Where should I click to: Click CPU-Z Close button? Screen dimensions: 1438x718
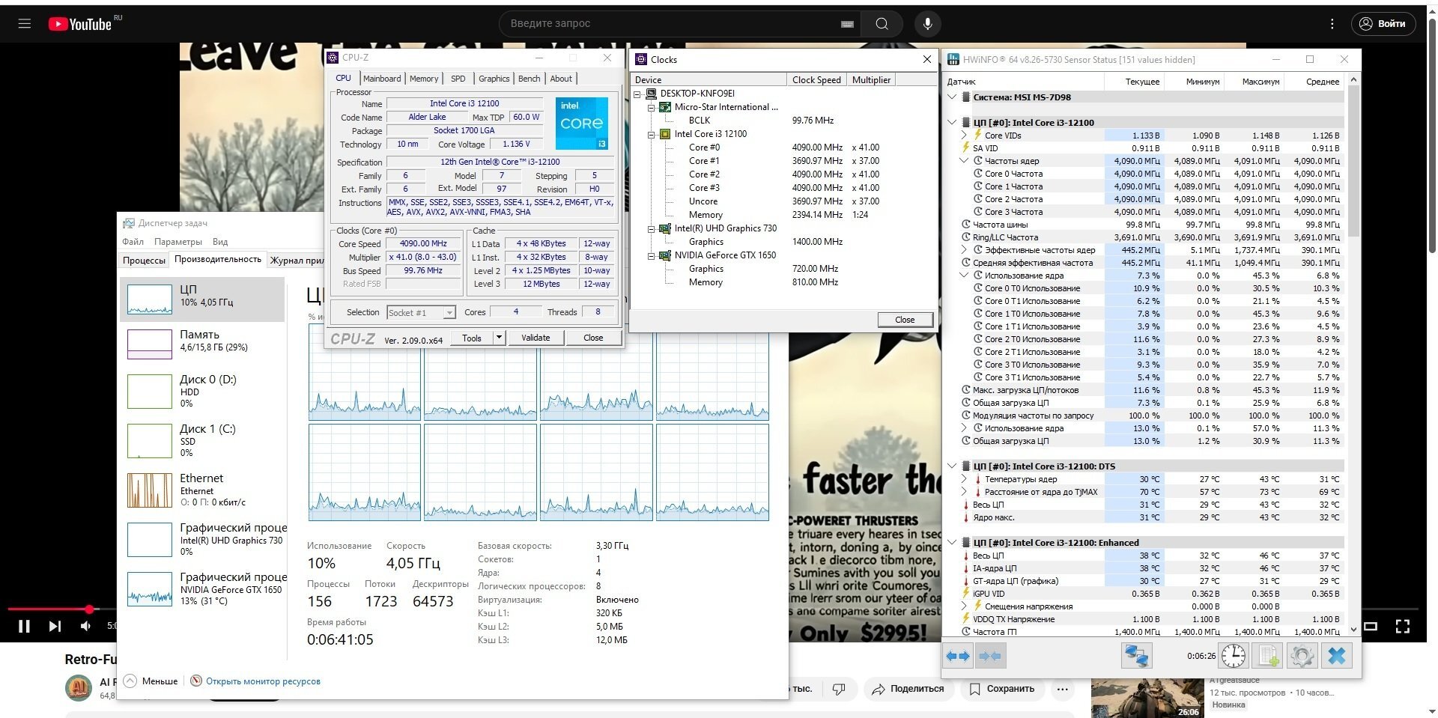pos(593,338)
